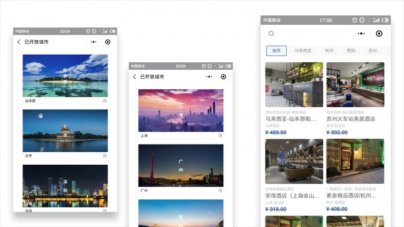Tap the 已开放城市 title on the left screen
This screenshot has width=404, height=227.
coord(36,42)
